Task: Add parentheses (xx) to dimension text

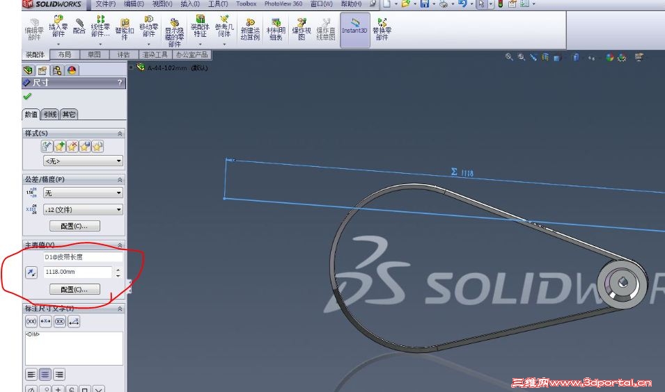Action: coord(31,321)
